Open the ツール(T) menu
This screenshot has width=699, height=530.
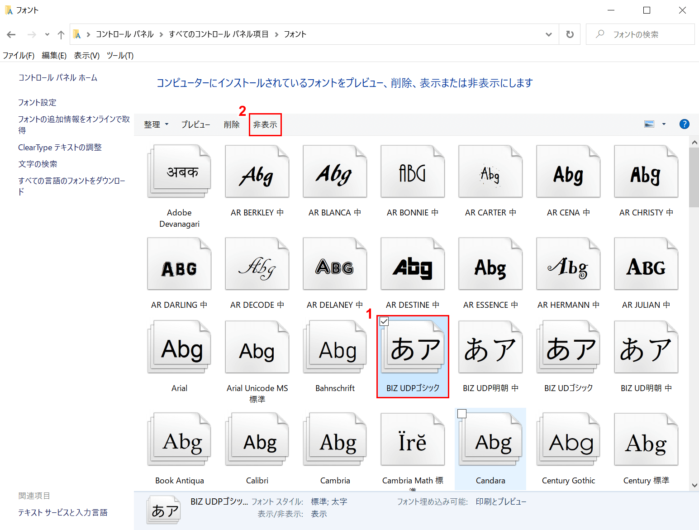(x=120, y=55)
